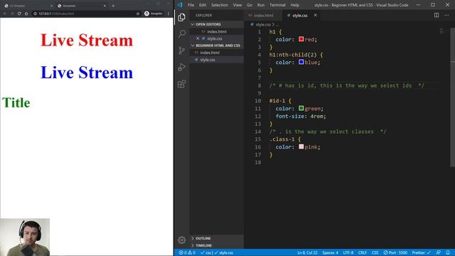Image resolution: width=455 pixels, height=256 pixels.
Task: Go to the home page in Chrome
Action: coord(26,14)
